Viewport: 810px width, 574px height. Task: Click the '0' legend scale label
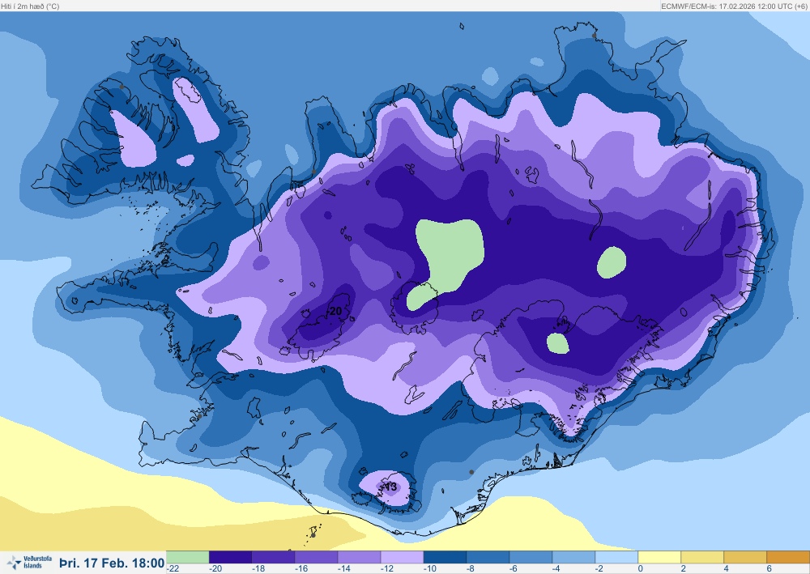[x=641, y=569]
